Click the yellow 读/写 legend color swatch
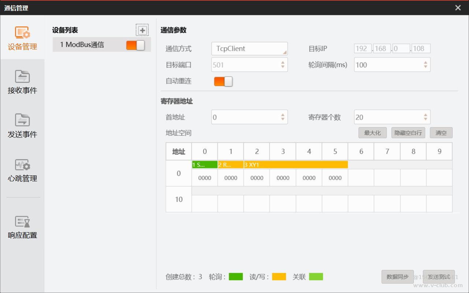This screenshot has width=469, height=293. point(279,277)
